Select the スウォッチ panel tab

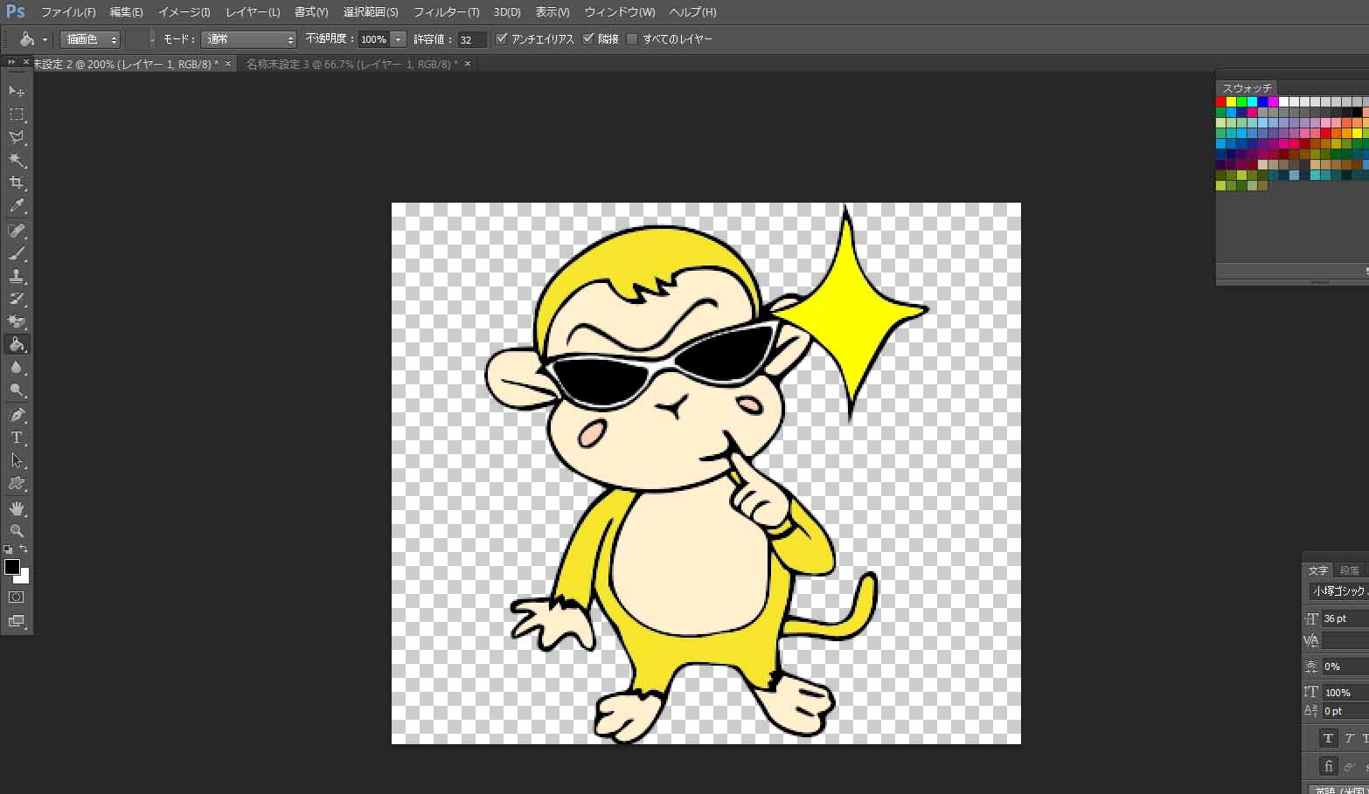1247,88
